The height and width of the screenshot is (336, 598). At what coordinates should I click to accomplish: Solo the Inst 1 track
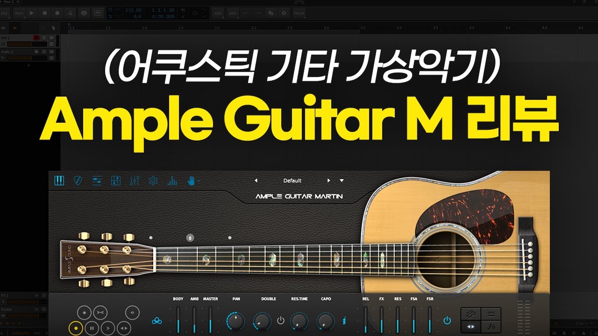[43, 38]
